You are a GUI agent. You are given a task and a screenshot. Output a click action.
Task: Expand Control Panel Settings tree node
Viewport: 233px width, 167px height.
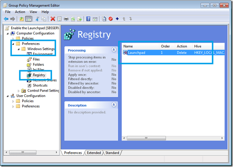(19, 91)
